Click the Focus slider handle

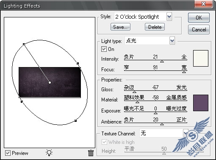[184, 72]
